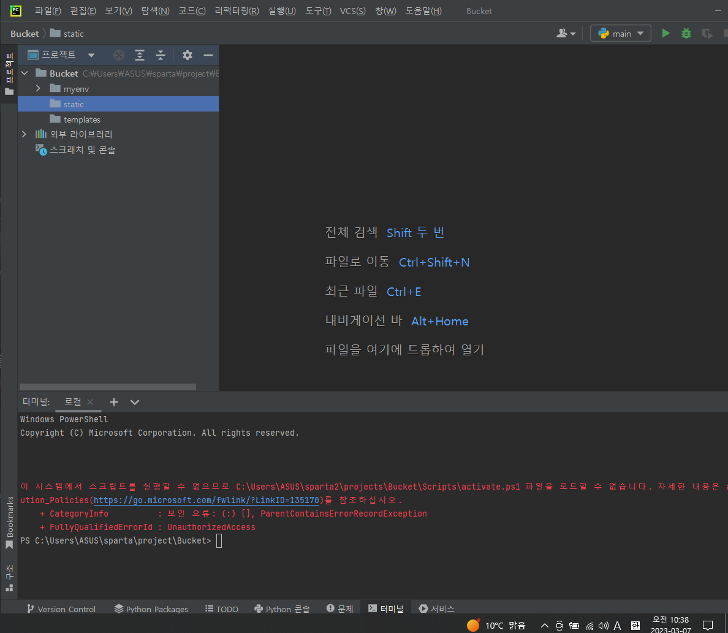Screen dimensions: 728x633
Task: Add a new terminal tab with plus
Action: (x=114, y=402)
